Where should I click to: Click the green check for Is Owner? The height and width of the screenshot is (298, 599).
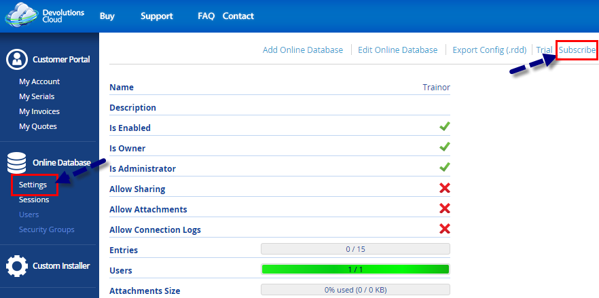point(445,147)
